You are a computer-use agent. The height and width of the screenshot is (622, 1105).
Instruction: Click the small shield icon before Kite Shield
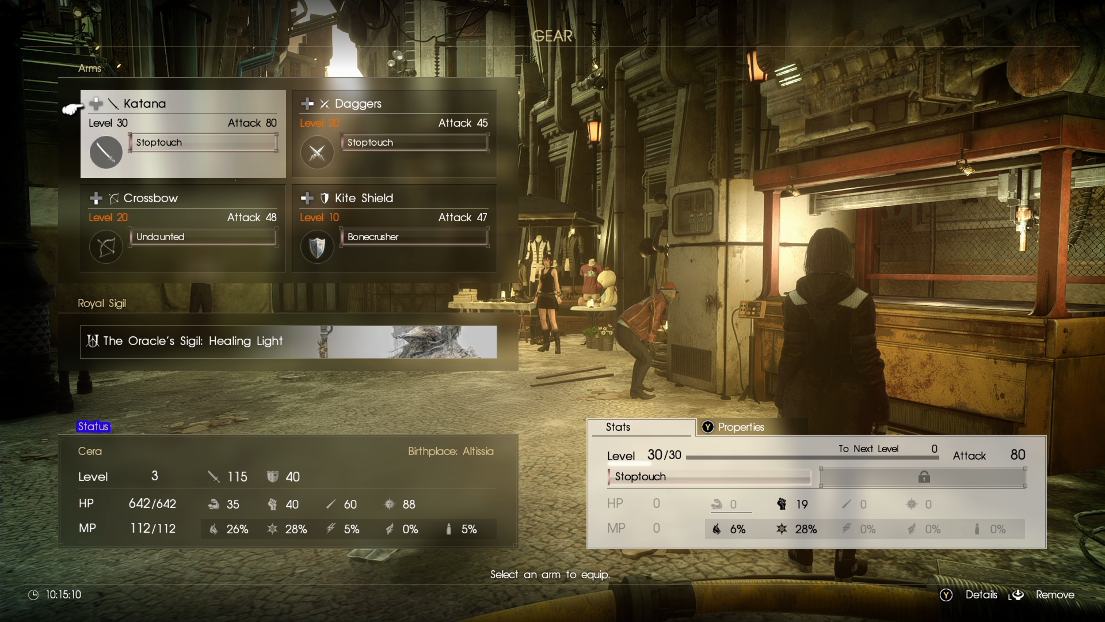(325, 198)
